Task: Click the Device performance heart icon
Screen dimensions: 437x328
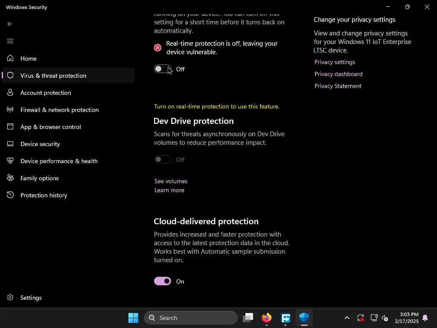Action: (10, 161)
